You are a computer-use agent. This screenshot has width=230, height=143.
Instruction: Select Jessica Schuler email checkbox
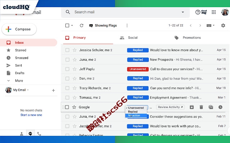[67, 50]
